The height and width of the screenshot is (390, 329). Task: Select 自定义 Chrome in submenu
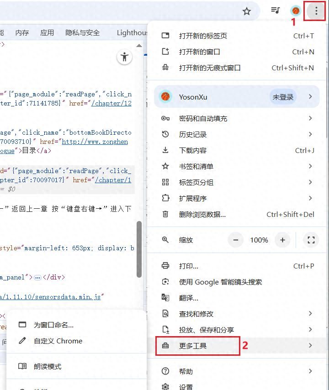click(76, 341)
